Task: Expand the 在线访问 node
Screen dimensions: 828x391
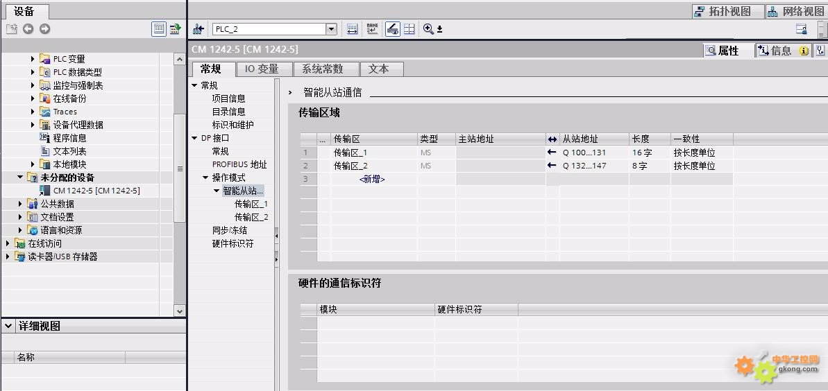Action: coord(8,244)
